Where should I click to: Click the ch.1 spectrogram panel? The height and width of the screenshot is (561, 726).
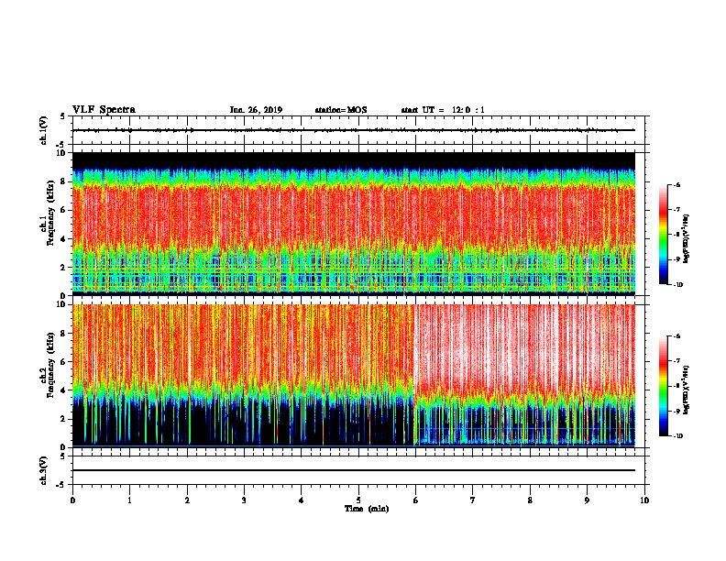tap(353, 224)
